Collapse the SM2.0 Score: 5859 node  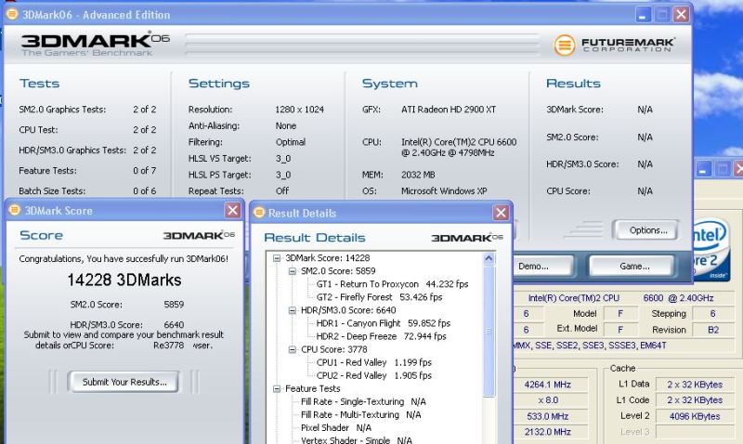tap(293, 271)
